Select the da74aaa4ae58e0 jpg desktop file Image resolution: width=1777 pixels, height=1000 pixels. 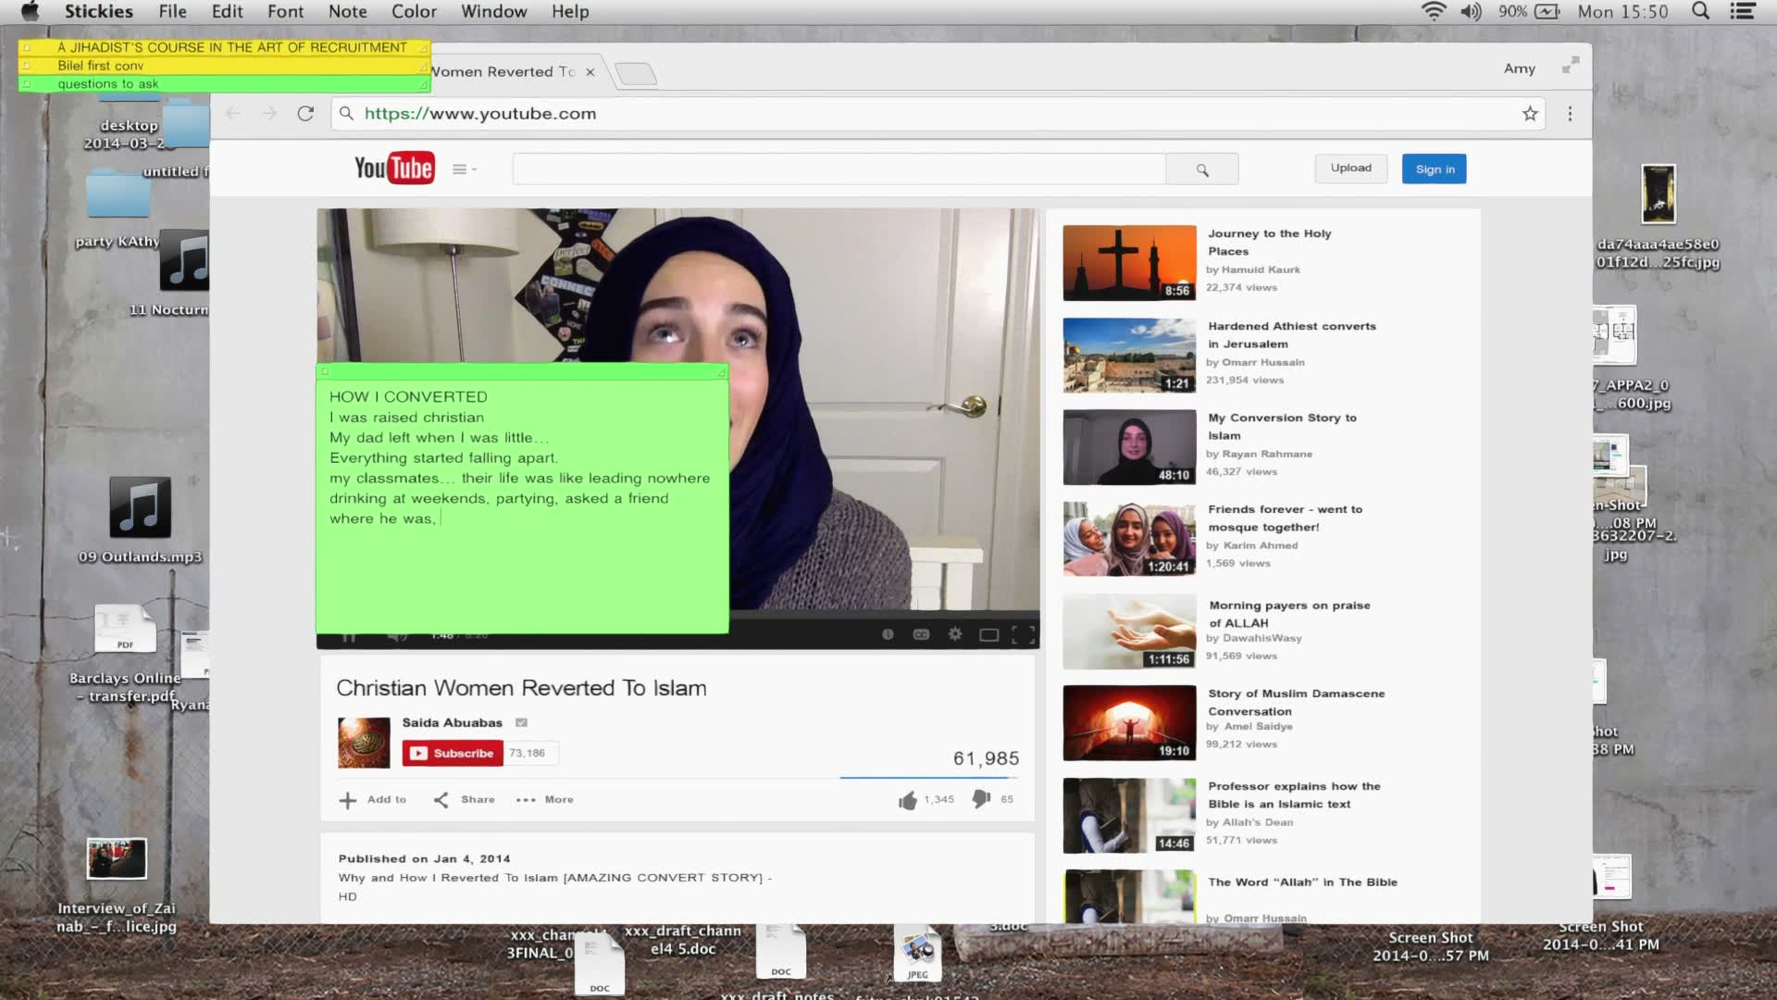click(1658, 218)
